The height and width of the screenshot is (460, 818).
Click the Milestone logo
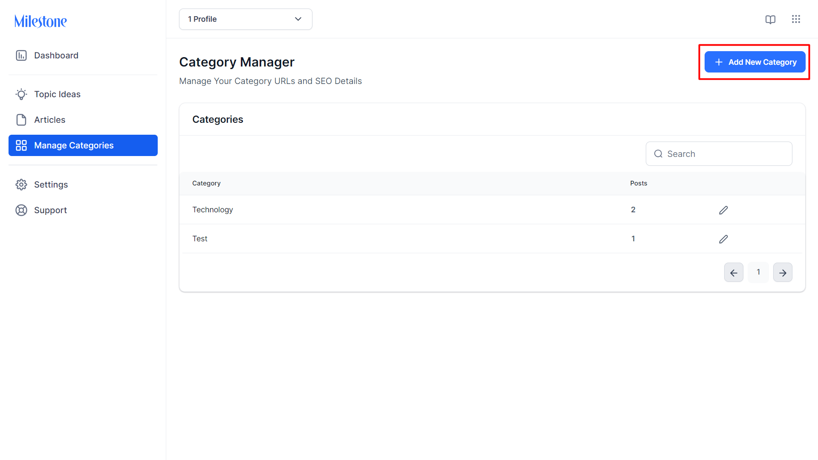(40, 21)
